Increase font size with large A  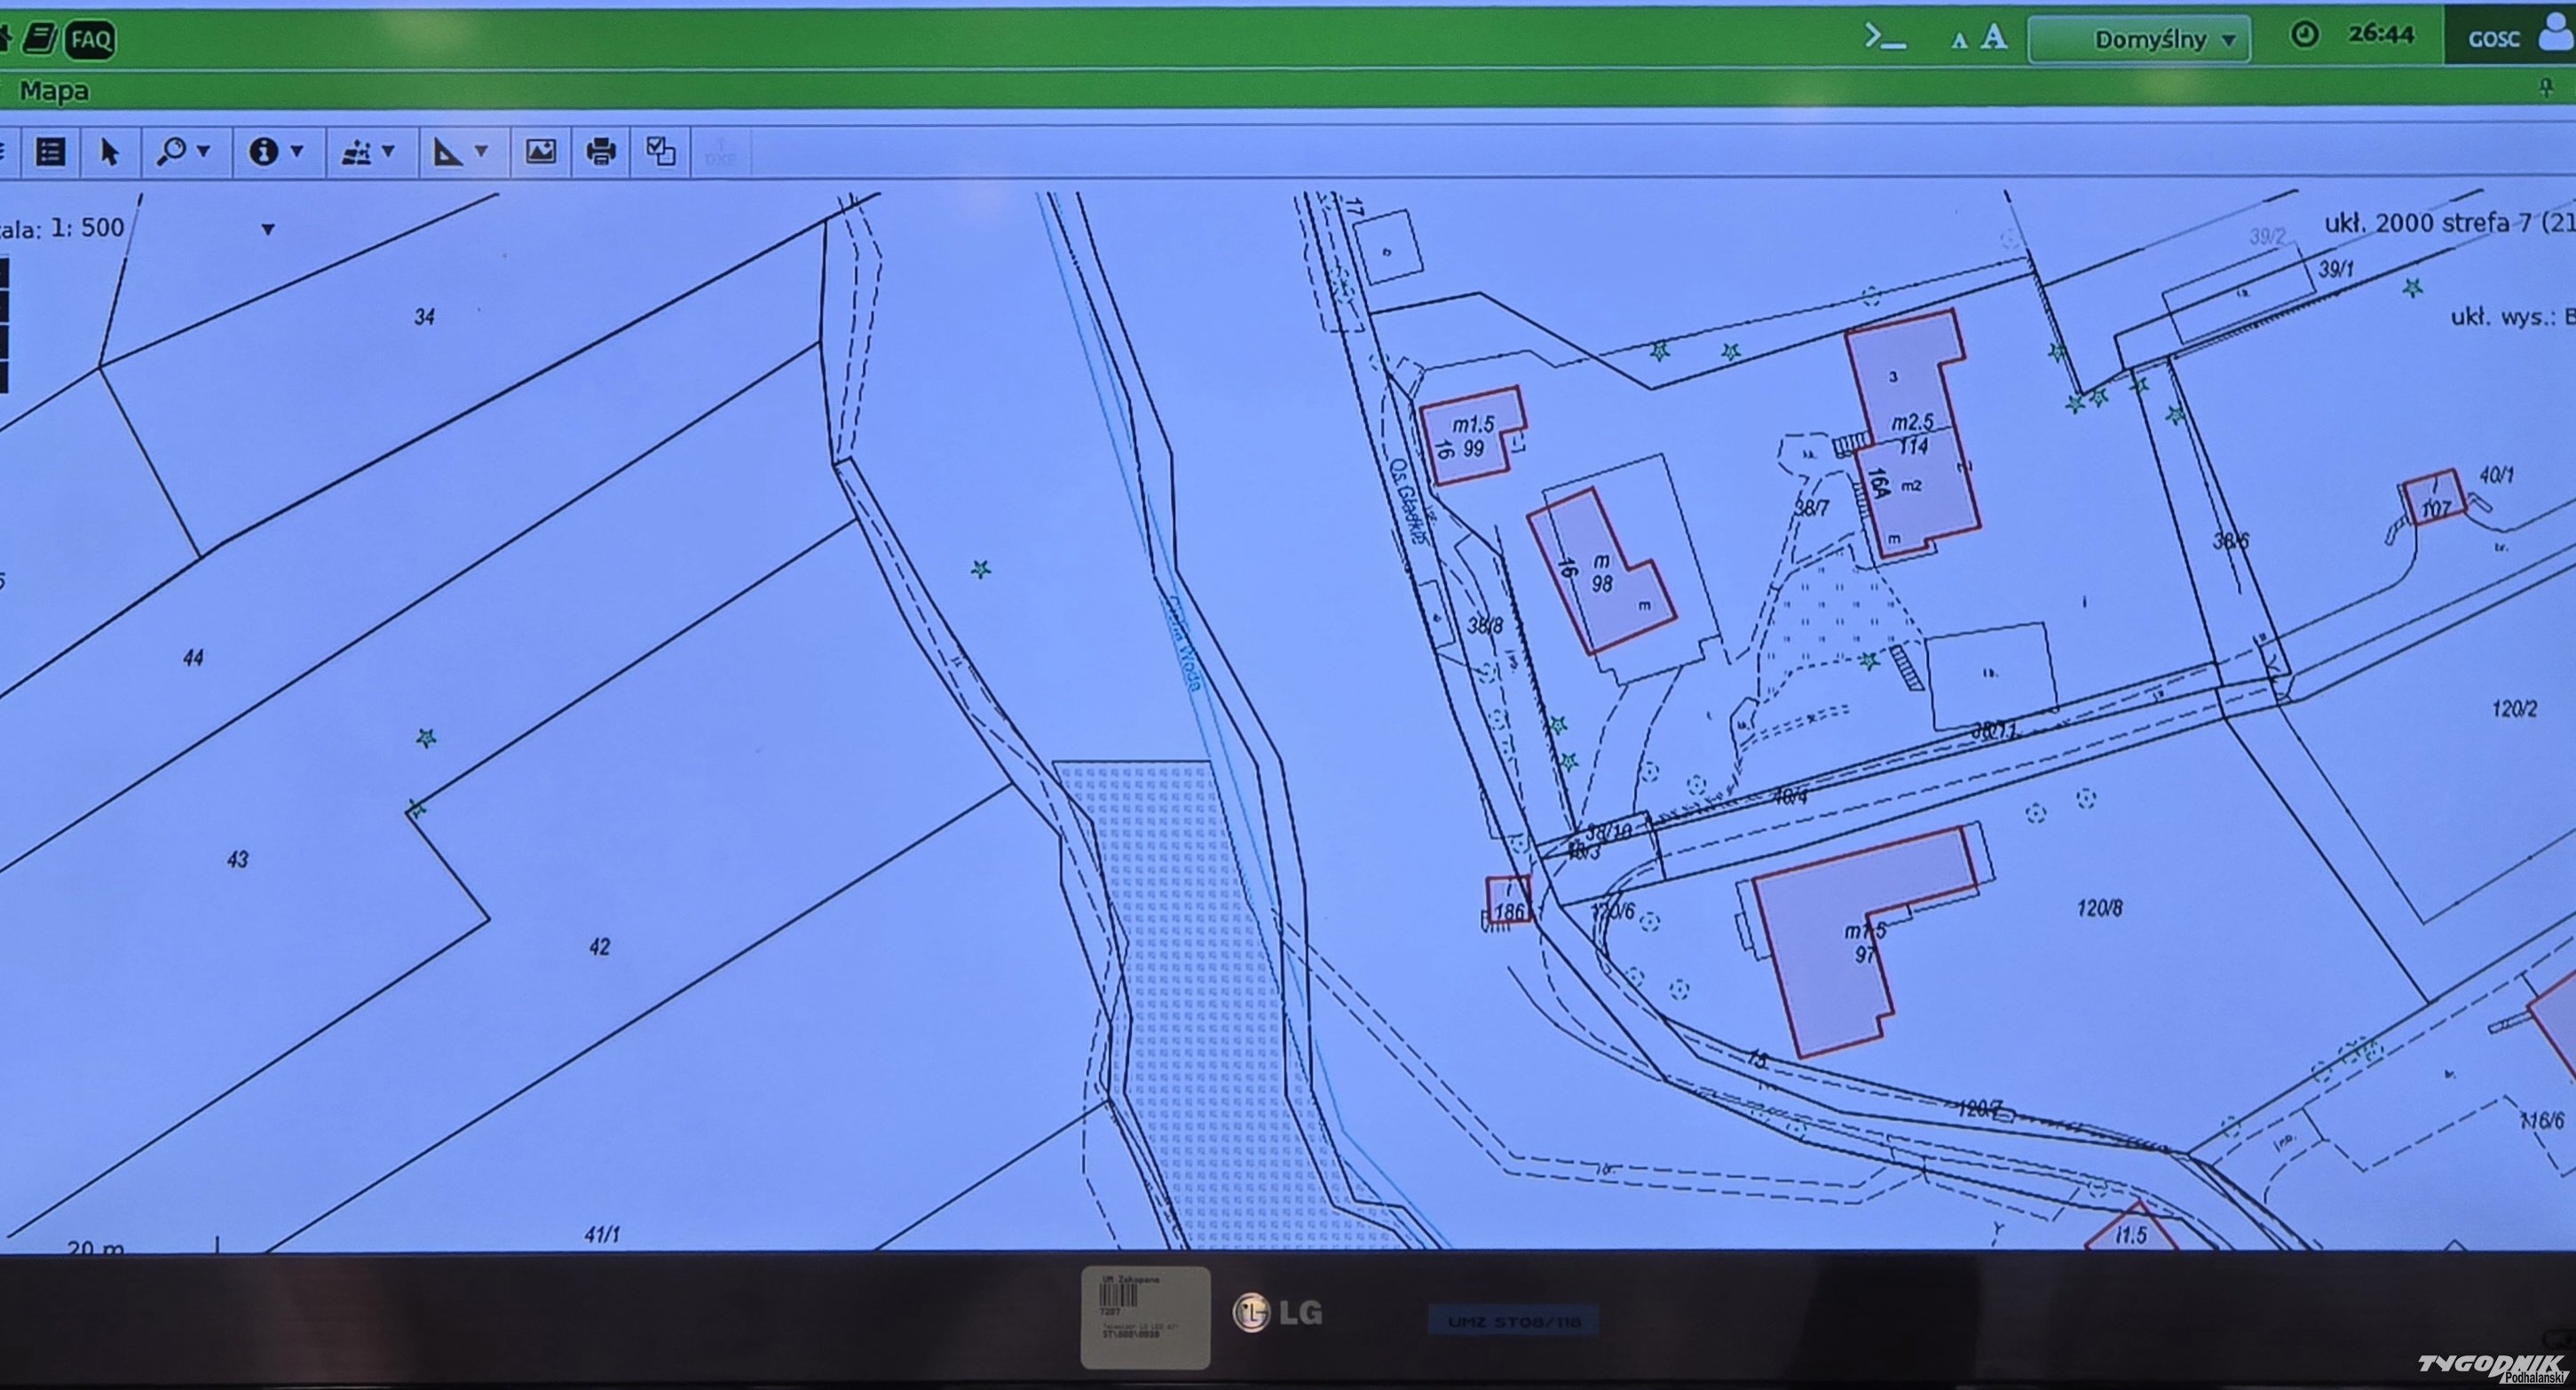click(1994, 38)
